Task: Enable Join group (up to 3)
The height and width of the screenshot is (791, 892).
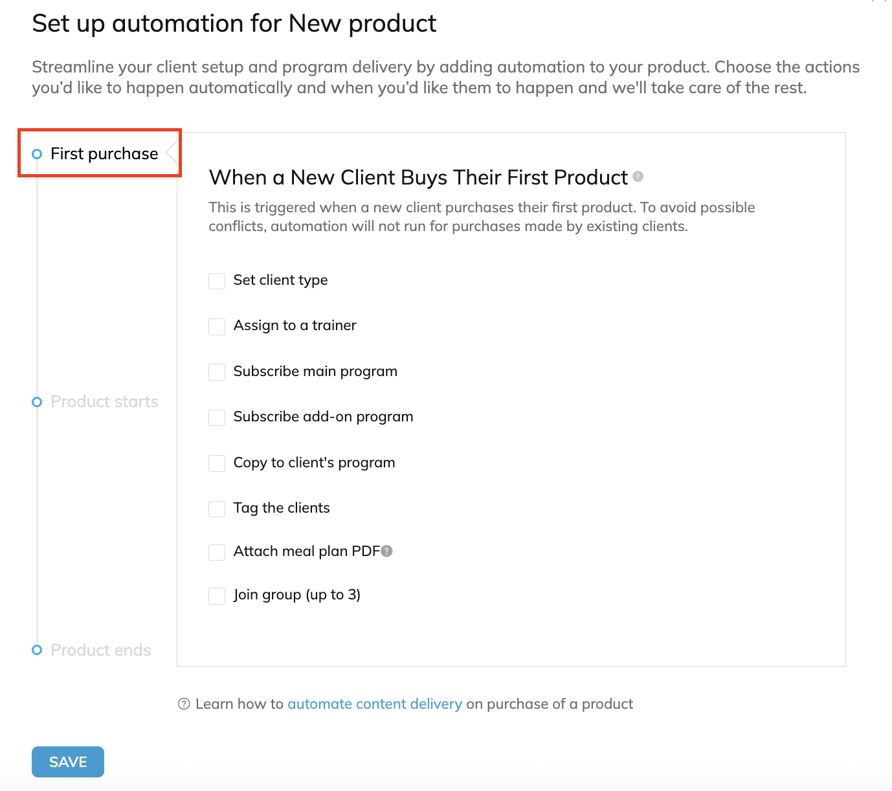Action: 217,596
